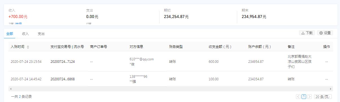Switch to the 全部 tab

[x=10, y=34]
